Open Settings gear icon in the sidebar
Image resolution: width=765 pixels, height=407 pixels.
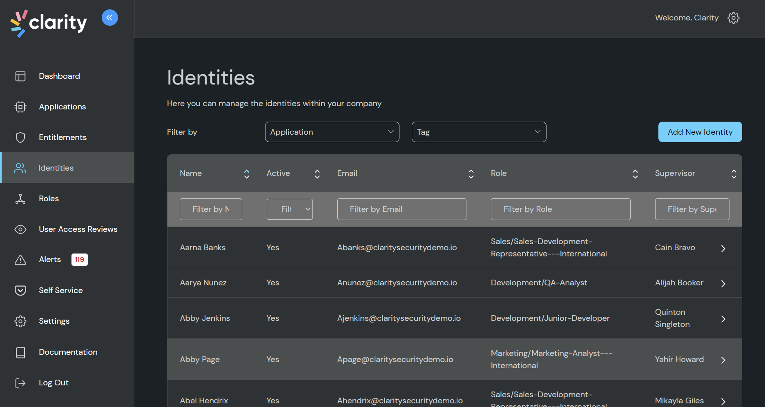click(x=20, y=321)
